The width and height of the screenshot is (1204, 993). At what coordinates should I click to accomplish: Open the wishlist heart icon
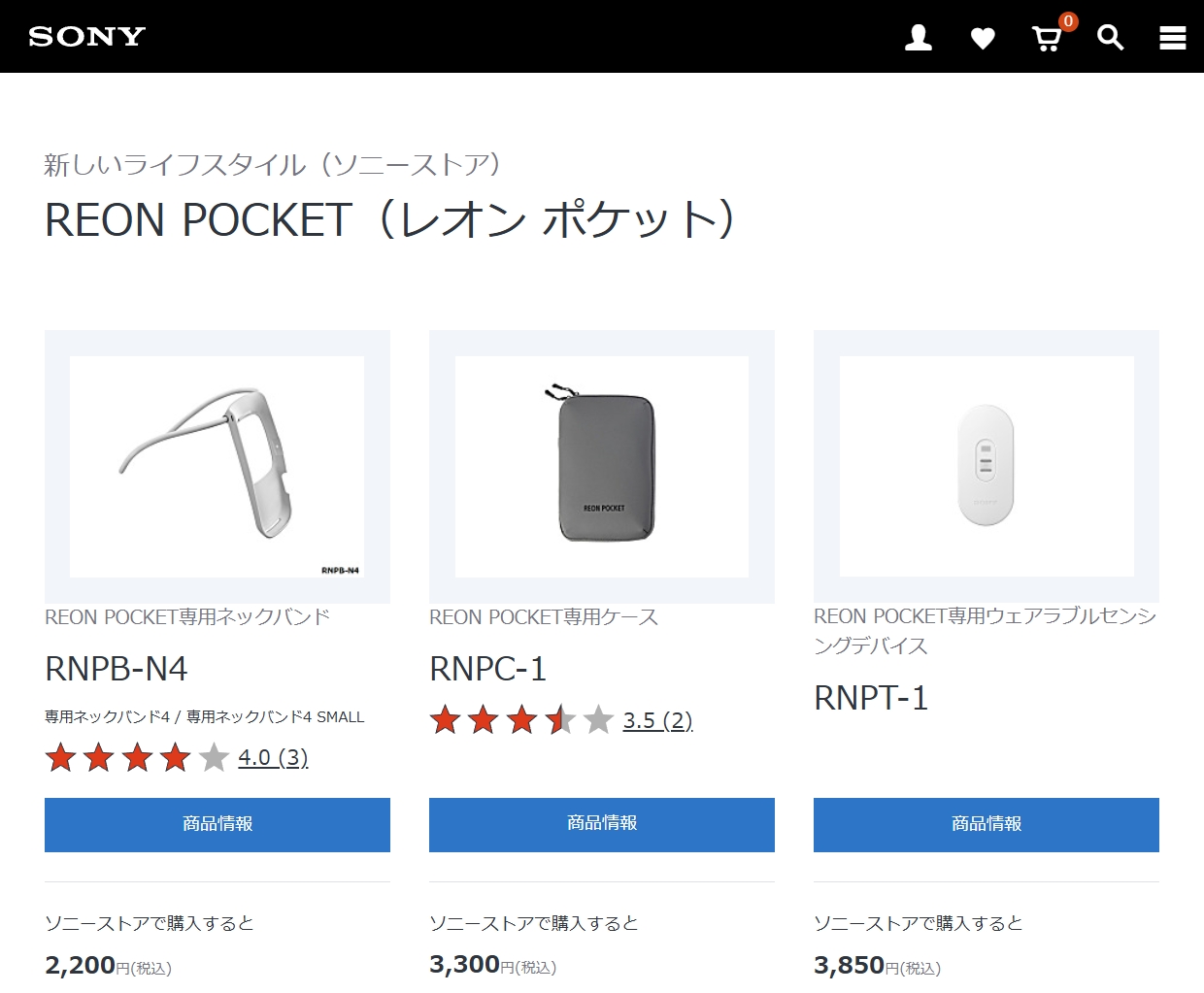[x=983, y=37]
